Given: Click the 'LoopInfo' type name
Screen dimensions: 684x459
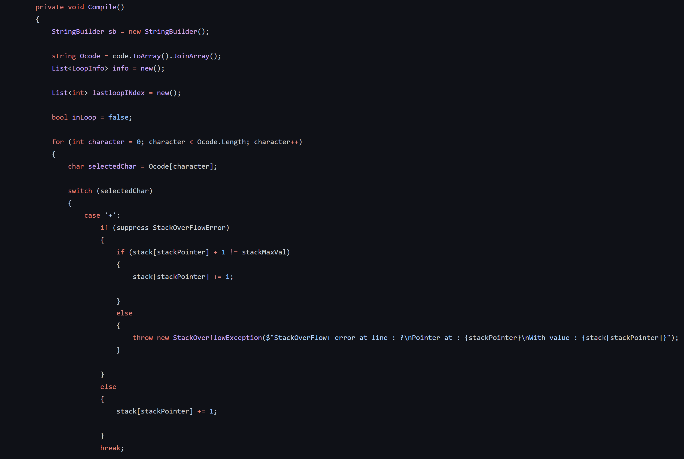Looking at the screenshot, I should [88, 68].
